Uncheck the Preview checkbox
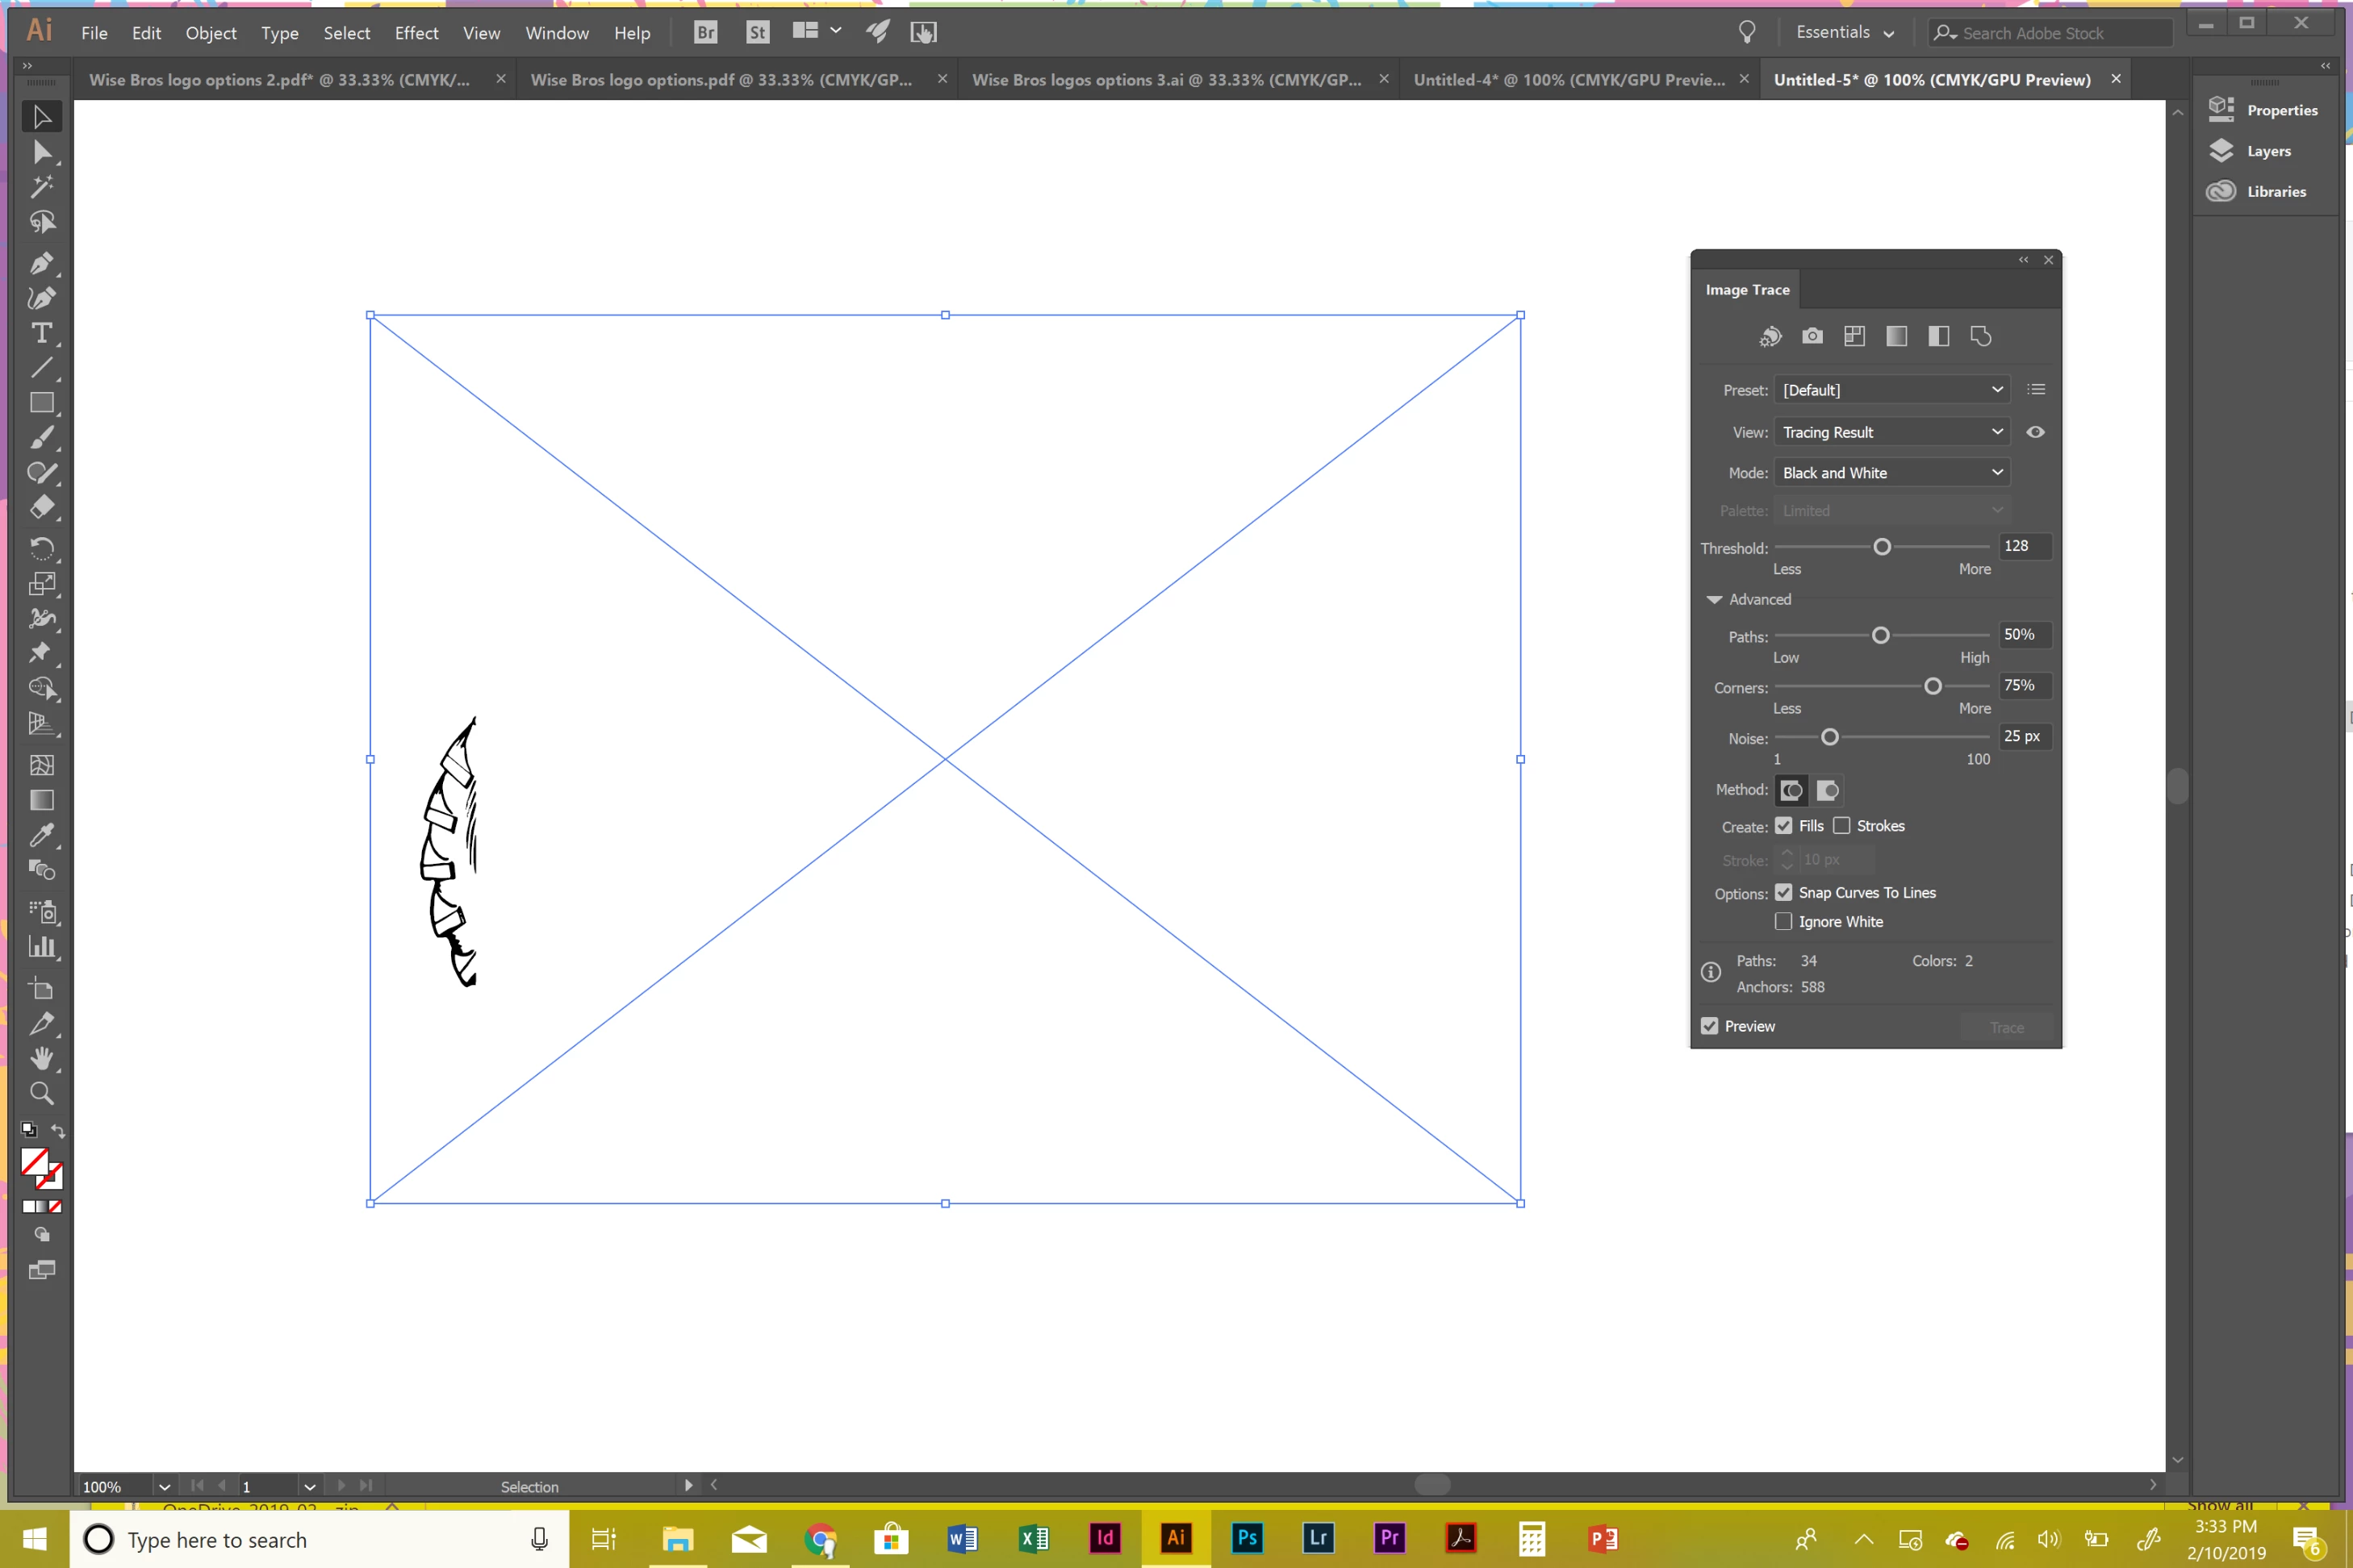This screenshot has width=2353, height=1568. coord(1710,1026)
